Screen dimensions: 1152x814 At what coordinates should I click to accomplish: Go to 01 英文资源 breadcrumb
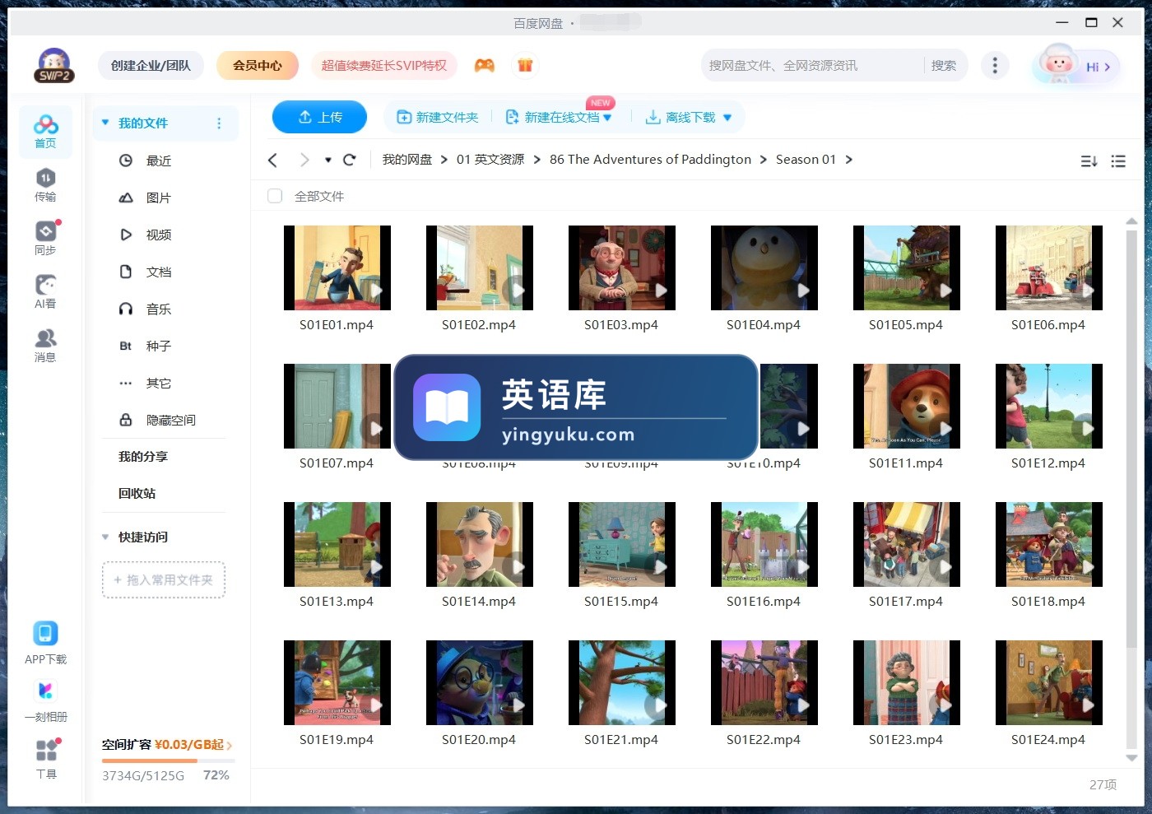[x=490, y=160]
